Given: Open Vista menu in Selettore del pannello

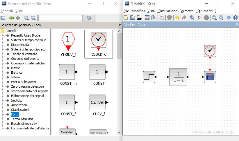Looking at the screenshot, I should point(19,11).
